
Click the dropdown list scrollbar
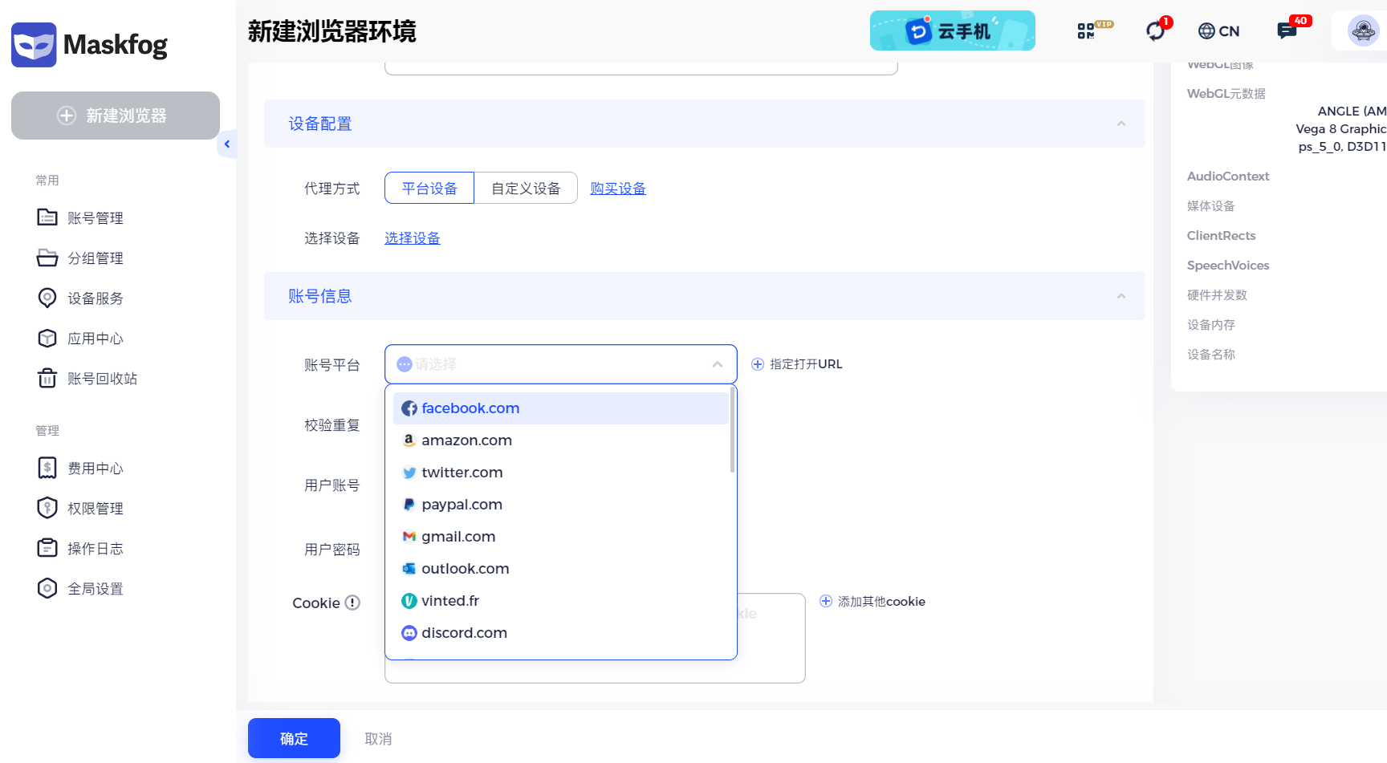click(732, 433)
